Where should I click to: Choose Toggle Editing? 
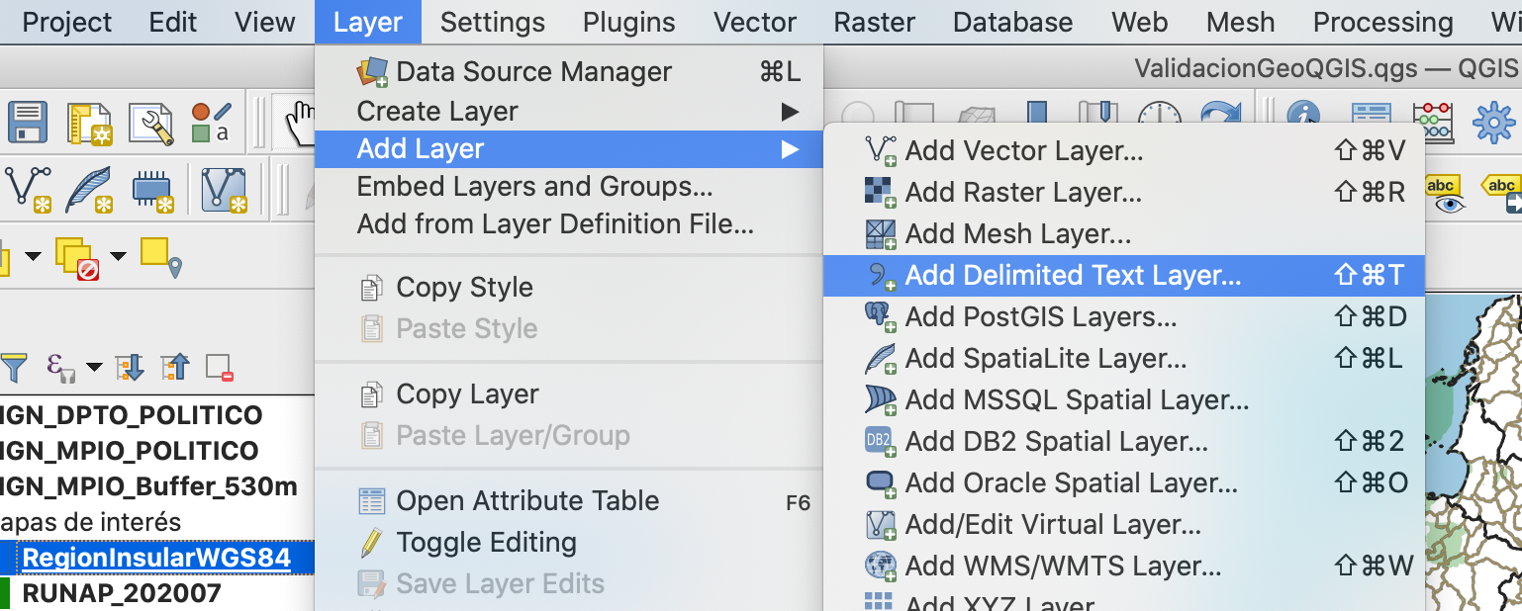(x=569, y=543)
